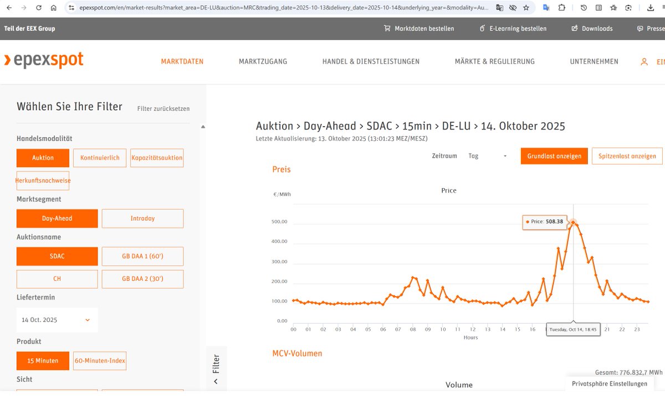Select Kapazitätsauktion modality

click(x=157, y=158)
